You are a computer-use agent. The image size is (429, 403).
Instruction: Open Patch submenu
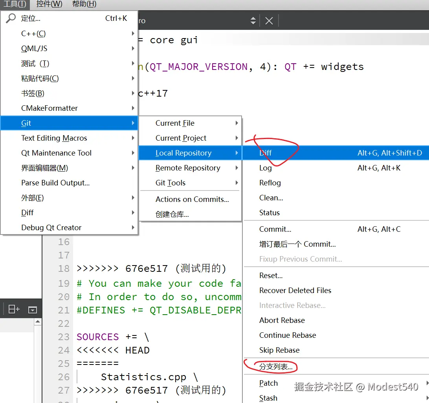(x=336, y=383)
